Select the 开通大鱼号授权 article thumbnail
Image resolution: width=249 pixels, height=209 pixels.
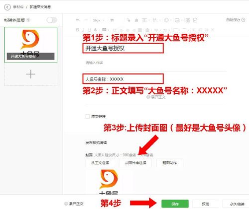pos(31,45)
